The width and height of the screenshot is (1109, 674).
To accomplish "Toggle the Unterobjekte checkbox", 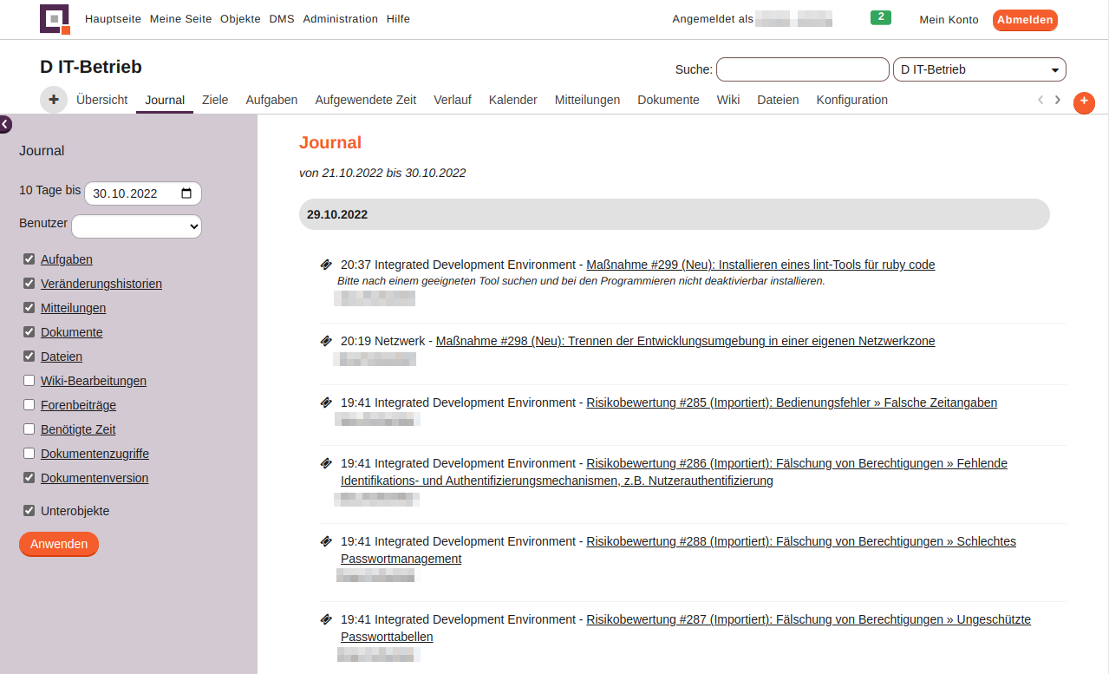I will pos(29,511).
